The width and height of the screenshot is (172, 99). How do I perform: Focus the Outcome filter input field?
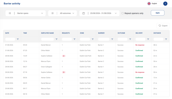tap(122, 39)
